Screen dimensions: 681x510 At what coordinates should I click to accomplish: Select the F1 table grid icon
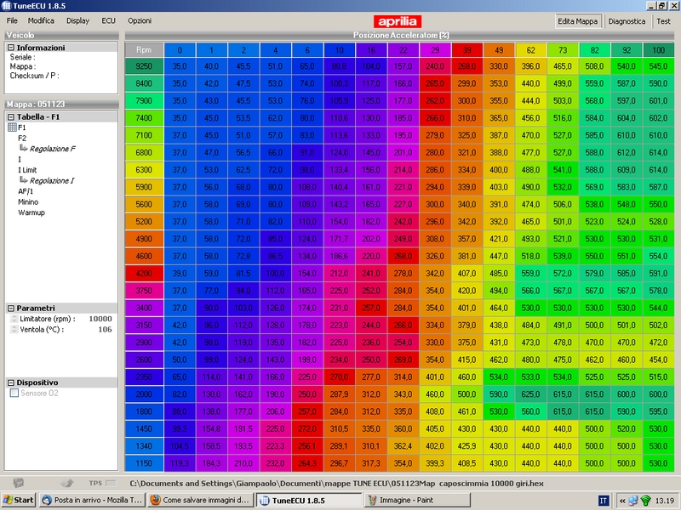pos(12,127)
